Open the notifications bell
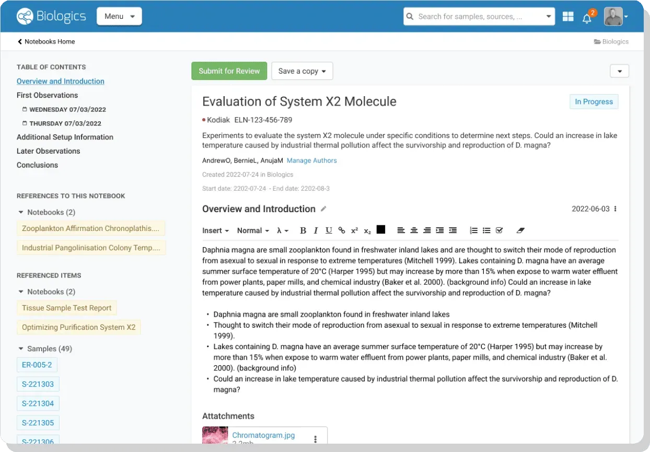The image size is (650, 452). click(x=587, y=18)
